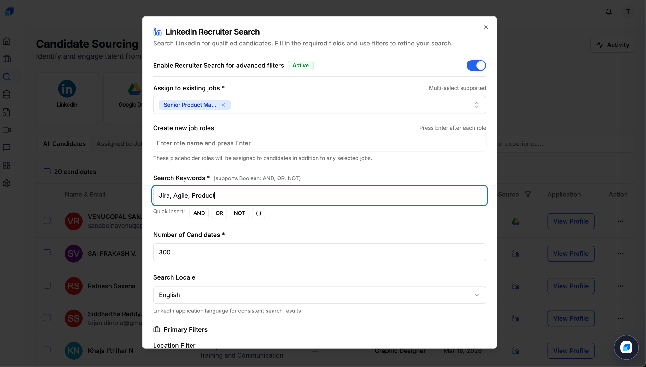Click View Profile for Siddhartha Reddy
The image size is (646, 367).
pos(571,318)
